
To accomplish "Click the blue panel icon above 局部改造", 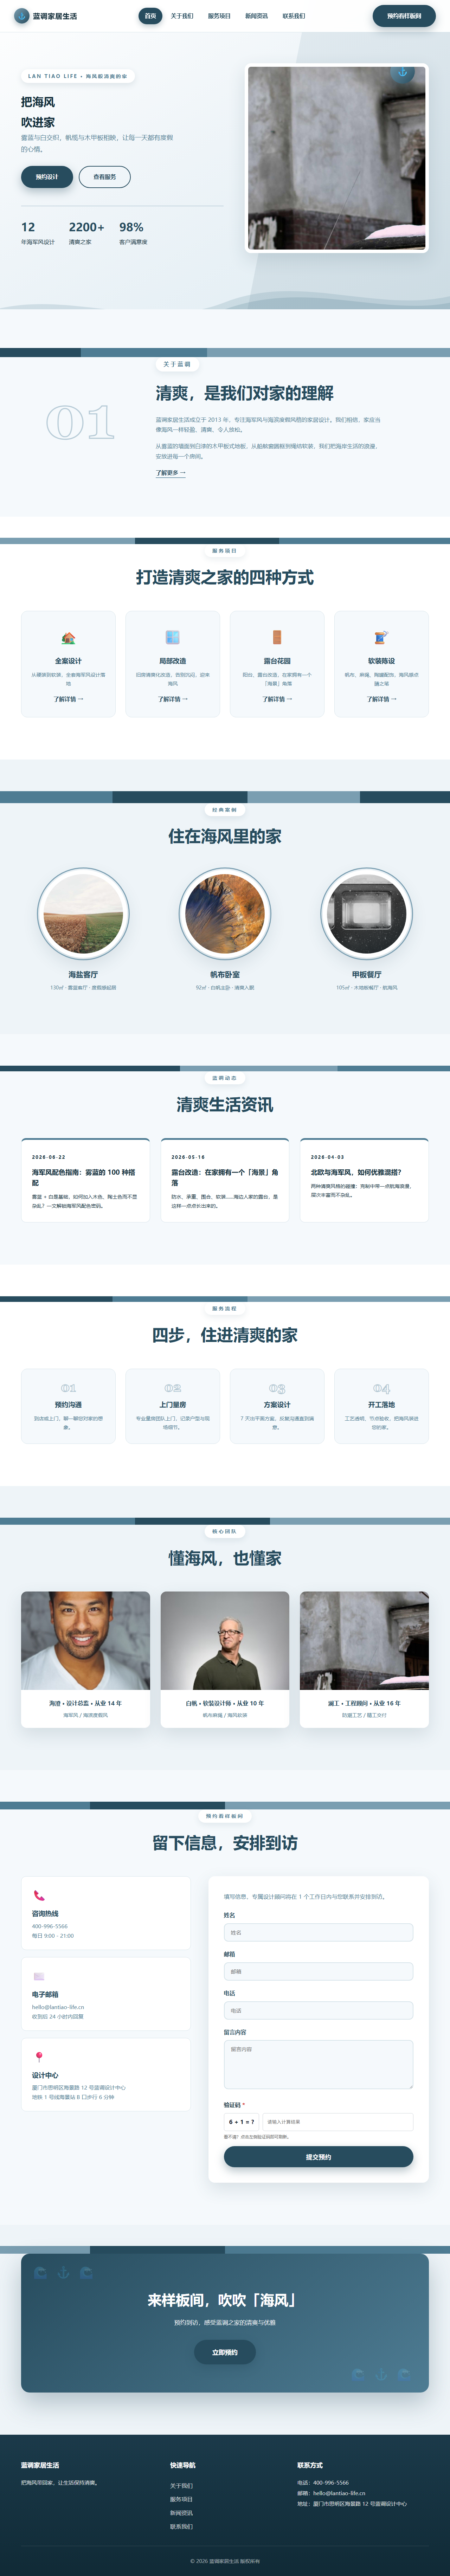I will (x=172, y=637).
